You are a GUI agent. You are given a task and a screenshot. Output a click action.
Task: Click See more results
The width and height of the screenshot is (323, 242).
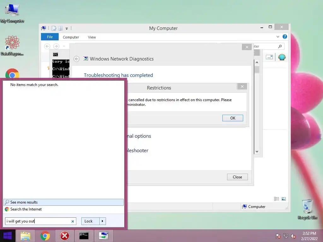(63, 202)
